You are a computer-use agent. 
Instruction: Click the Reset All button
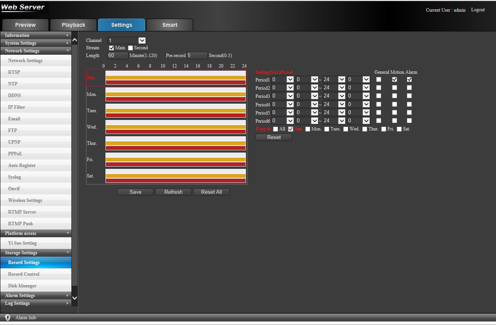211,192
